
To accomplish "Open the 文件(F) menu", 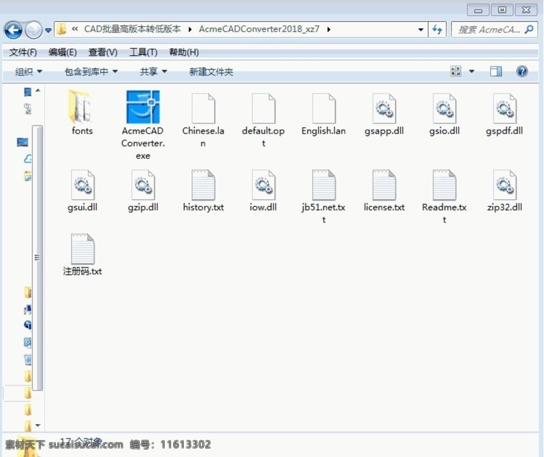I will [23, 53].
